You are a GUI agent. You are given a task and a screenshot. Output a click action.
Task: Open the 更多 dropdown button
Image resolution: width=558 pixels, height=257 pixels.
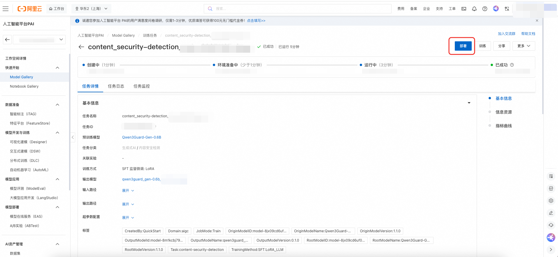524,46
